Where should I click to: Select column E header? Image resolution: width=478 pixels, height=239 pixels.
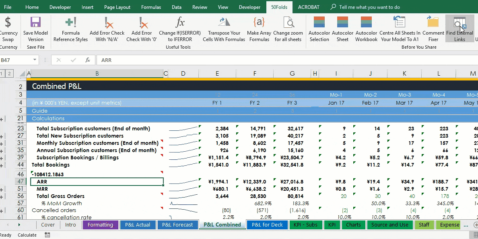(217, 74)
